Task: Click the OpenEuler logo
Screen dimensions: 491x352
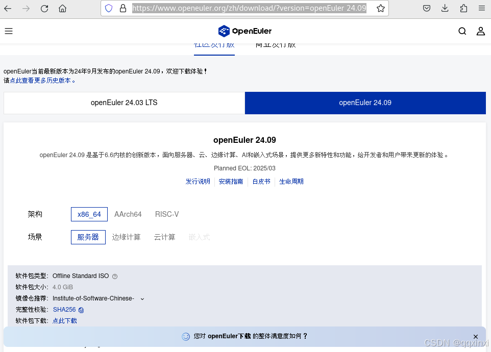Action: pyautogui.click(x=245, y=31)
